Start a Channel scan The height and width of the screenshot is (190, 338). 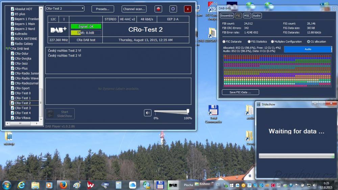click(134, 9)
